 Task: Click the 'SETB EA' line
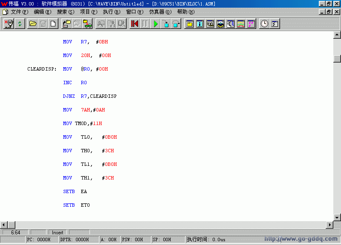tap(75, 191)
